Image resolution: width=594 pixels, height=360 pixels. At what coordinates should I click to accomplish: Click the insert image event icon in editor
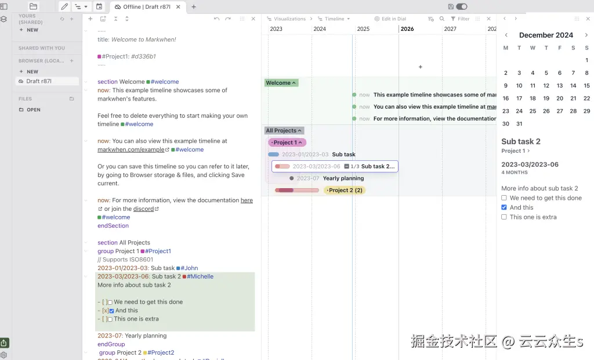point(103,19)
